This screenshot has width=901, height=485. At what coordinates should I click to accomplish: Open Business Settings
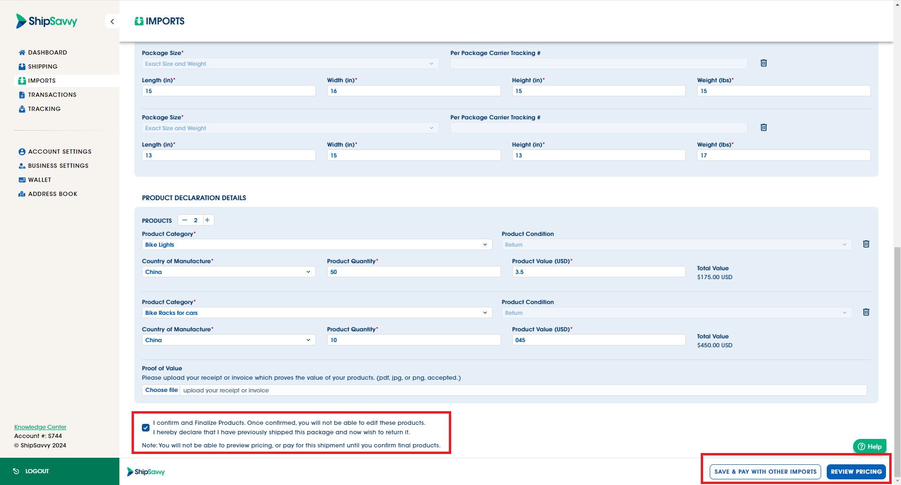click(x=54, y=166)
